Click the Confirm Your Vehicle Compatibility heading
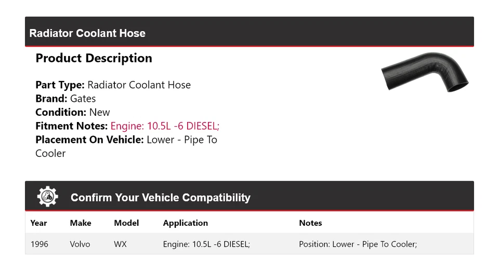 (160, 198)
